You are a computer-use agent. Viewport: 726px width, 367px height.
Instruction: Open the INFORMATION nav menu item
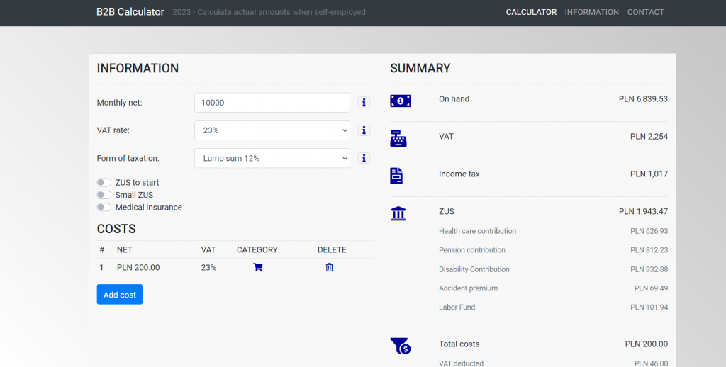pos(592,12)
